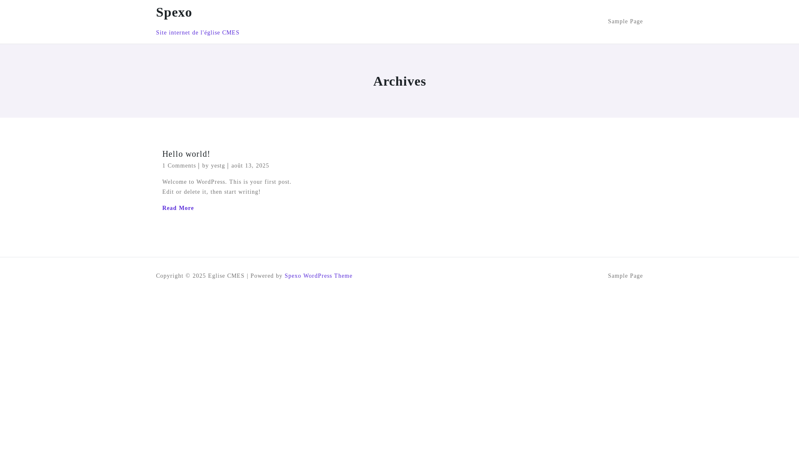Open Sample Page in the header menu
Screen dimensions: 799x449
coord(625,22)
